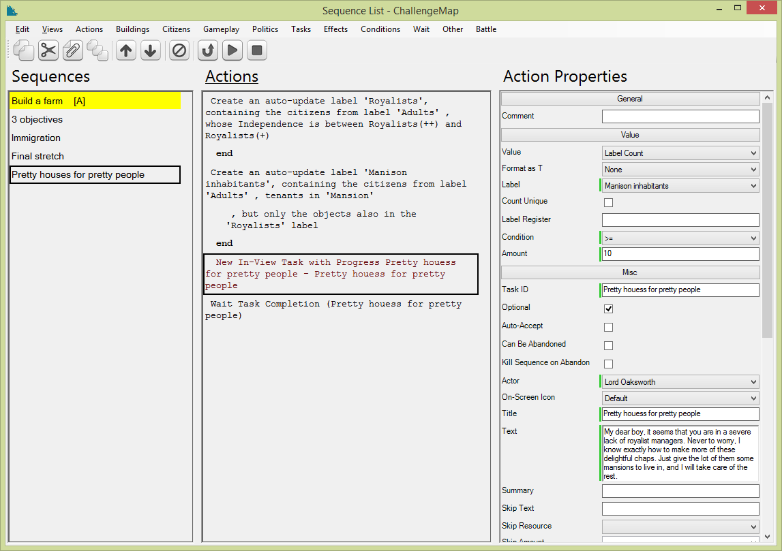Open the Politics menu
Screen dimensions: 782x551
(265, 29)
